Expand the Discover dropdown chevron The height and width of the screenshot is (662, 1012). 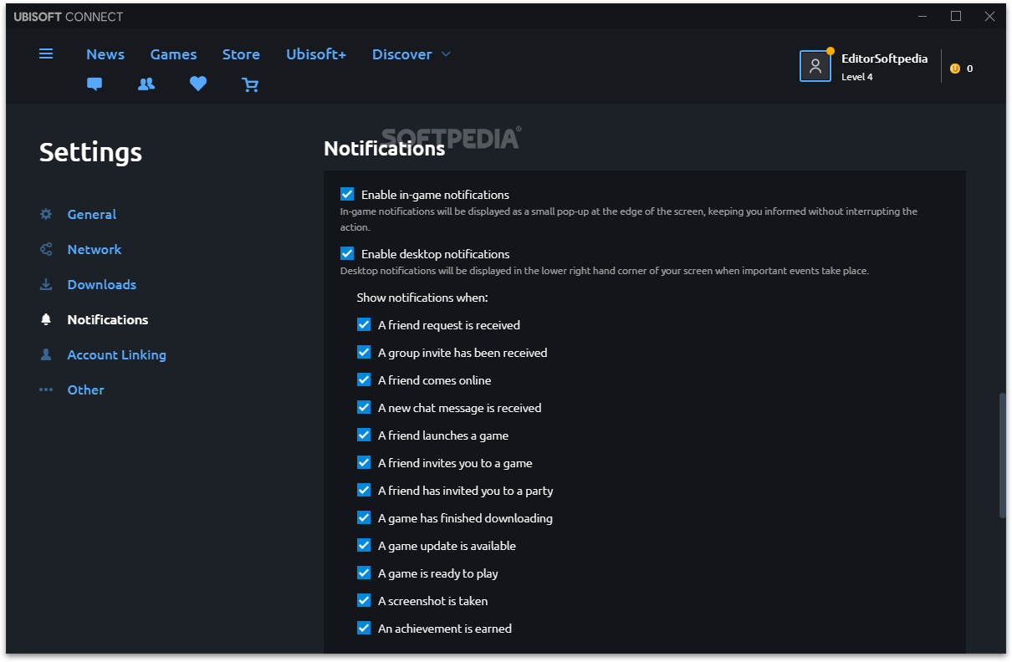click(x=446, y=54)
